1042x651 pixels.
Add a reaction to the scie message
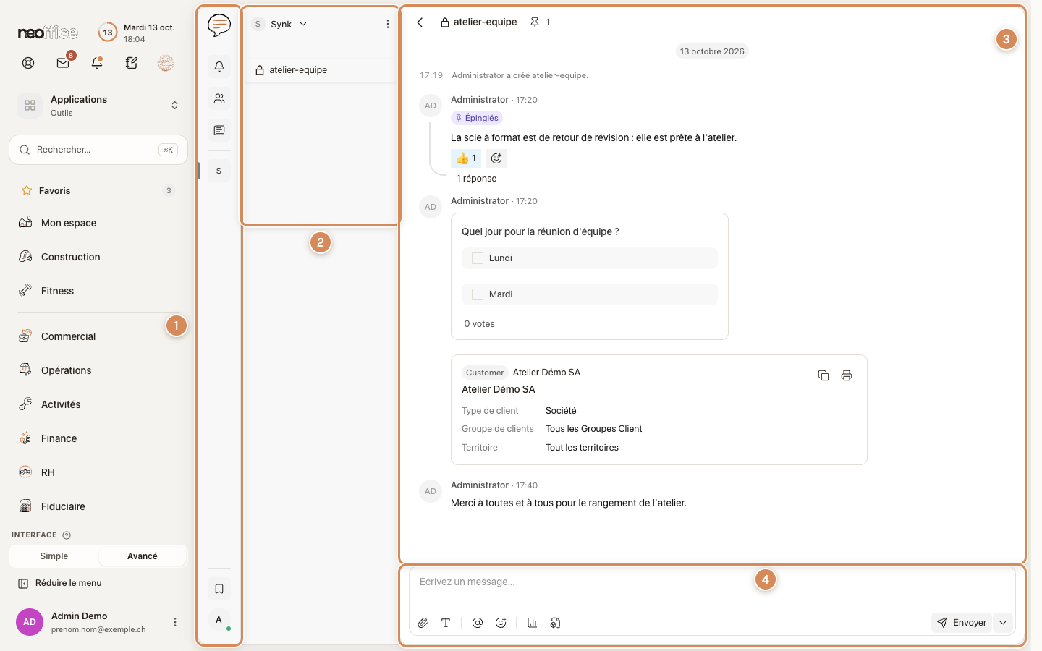click(x=496, y=158)
